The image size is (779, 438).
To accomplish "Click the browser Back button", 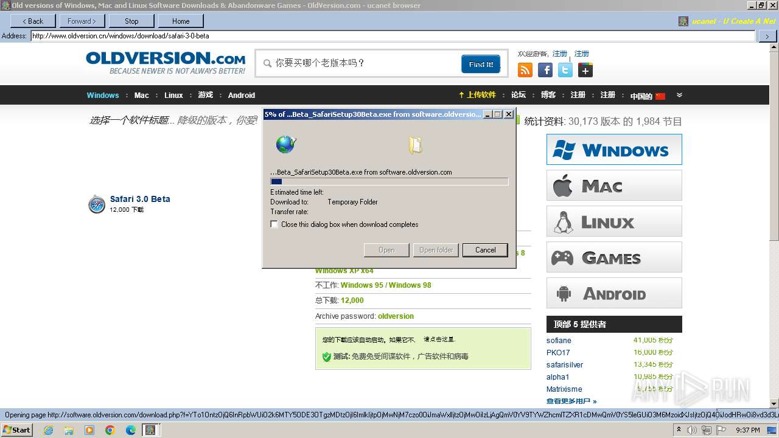I will coord(32,21).
